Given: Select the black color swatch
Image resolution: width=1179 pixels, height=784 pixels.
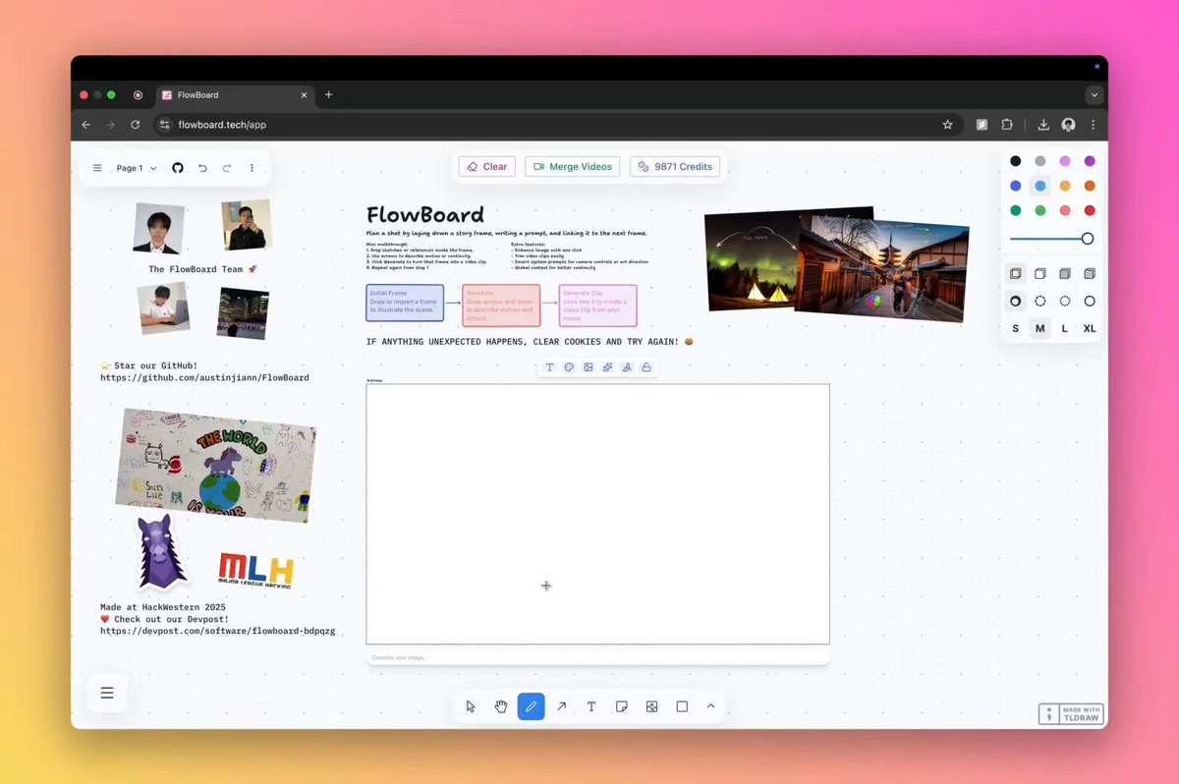Looking at the screenshot, I should click(1015, 161).
